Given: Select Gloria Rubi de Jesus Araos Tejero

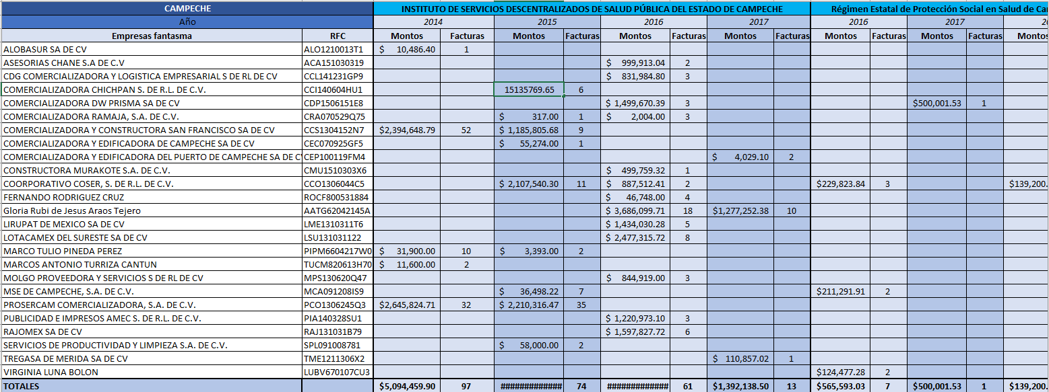Looking at the screenshot, I should [152, 210].
